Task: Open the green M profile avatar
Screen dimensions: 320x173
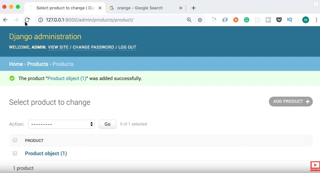Action: (x=306, y=20)
